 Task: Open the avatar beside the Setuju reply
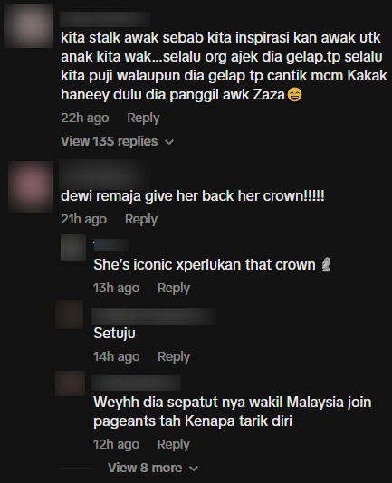point(70,315)
